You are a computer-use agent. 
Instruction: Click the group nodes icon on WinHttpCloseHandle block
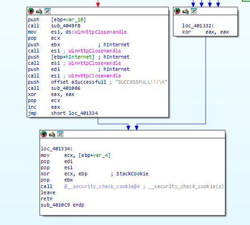47,11
